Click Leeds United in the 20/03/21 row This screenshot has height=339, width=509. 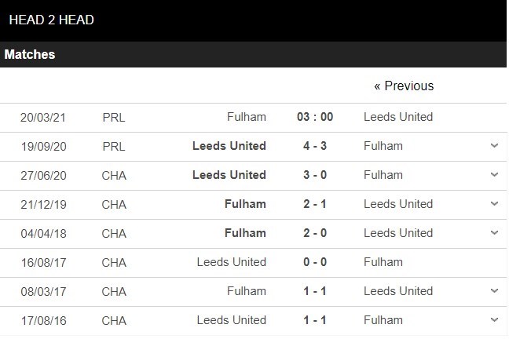pyautogui.click(x=398, y=117)
